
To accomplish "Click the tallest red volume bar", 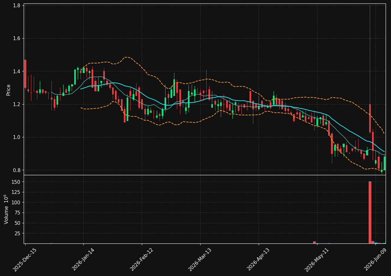I will pyautogui.click(x=370, y=212).
